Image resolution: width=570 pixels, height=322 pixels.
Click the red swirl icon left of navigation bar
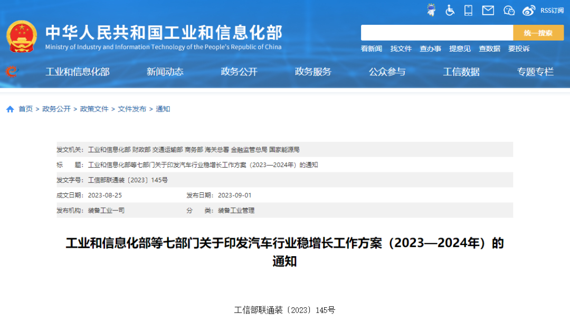click(x=11, y=72)
